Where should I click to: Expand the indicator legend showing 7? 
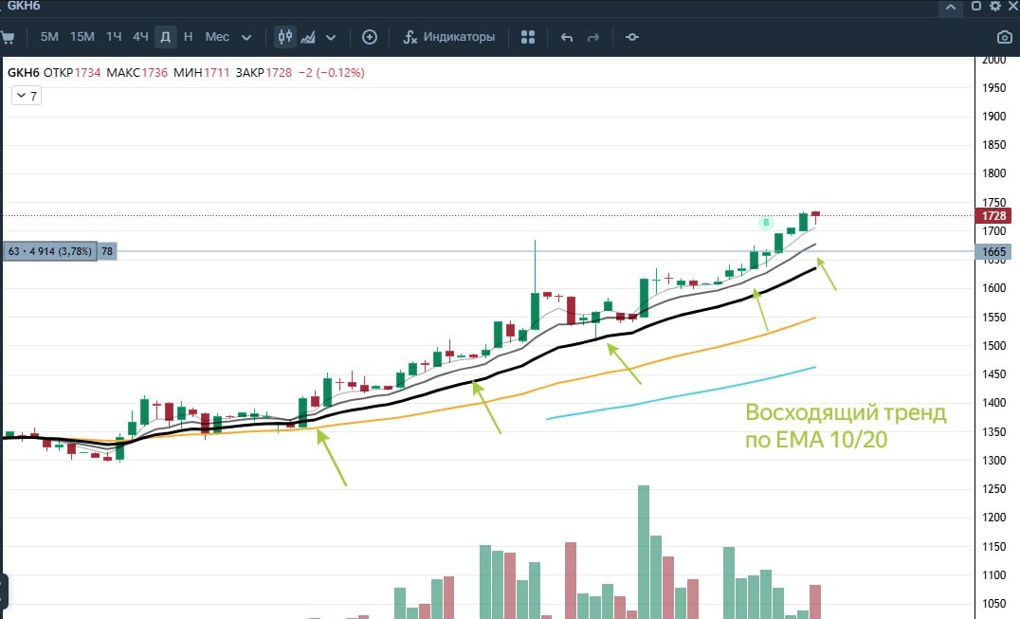(27, 97)
